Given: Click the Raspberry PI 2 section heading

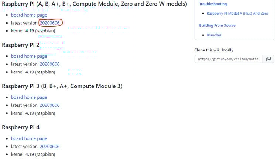Looking at the screenshot, I should click(21, 45).
